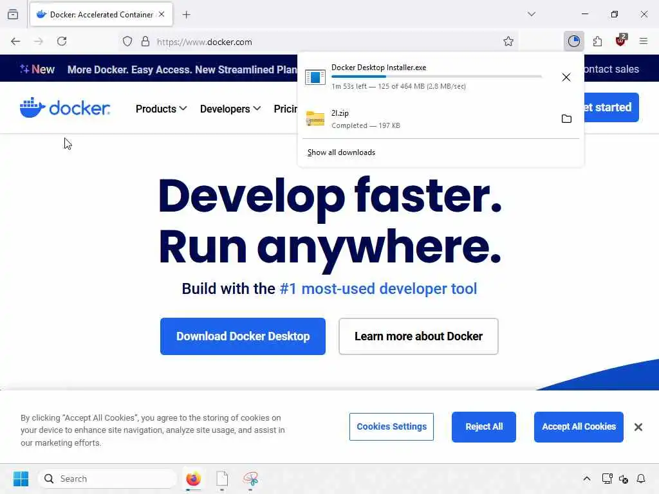The width and height of the screenshot is (659, 494).
Task: Select the Docker: Accelerated Container tab
Action: (x=101, y=14)
